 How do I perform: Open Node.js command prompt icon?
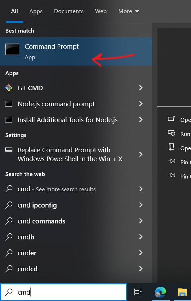9,104
